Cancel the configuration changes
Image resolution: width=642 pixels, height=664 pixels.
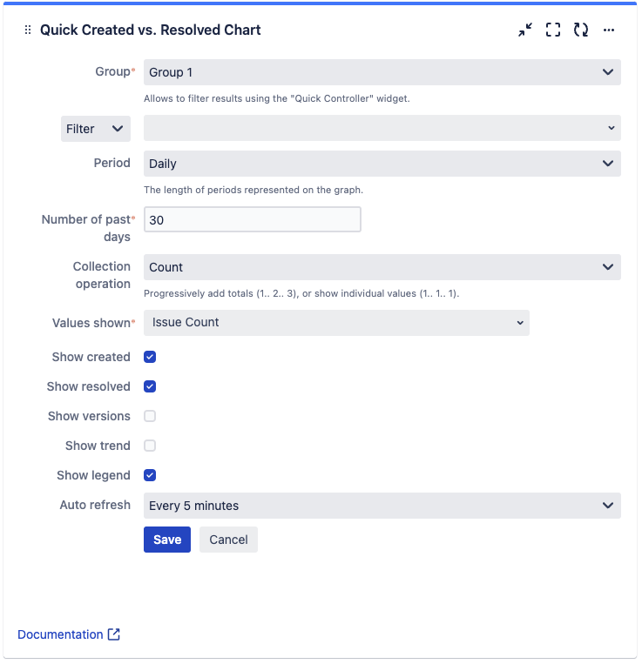(228, 540)
